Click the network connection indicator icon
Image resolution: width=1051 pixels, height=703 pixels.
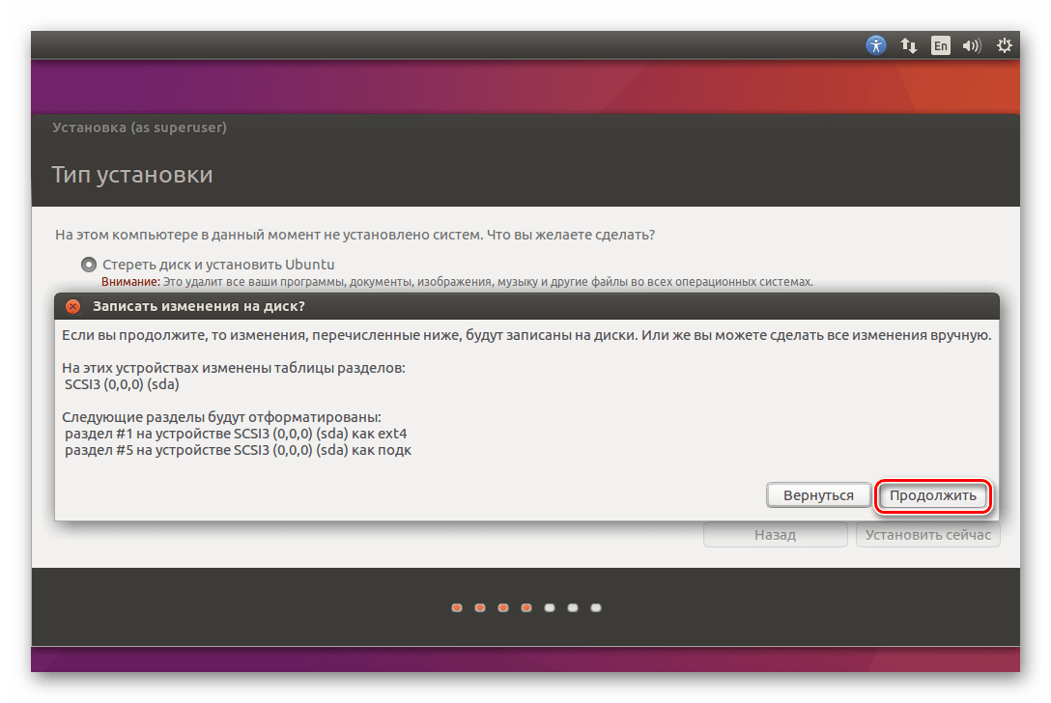pyautogui.click(x=908, y=45)
